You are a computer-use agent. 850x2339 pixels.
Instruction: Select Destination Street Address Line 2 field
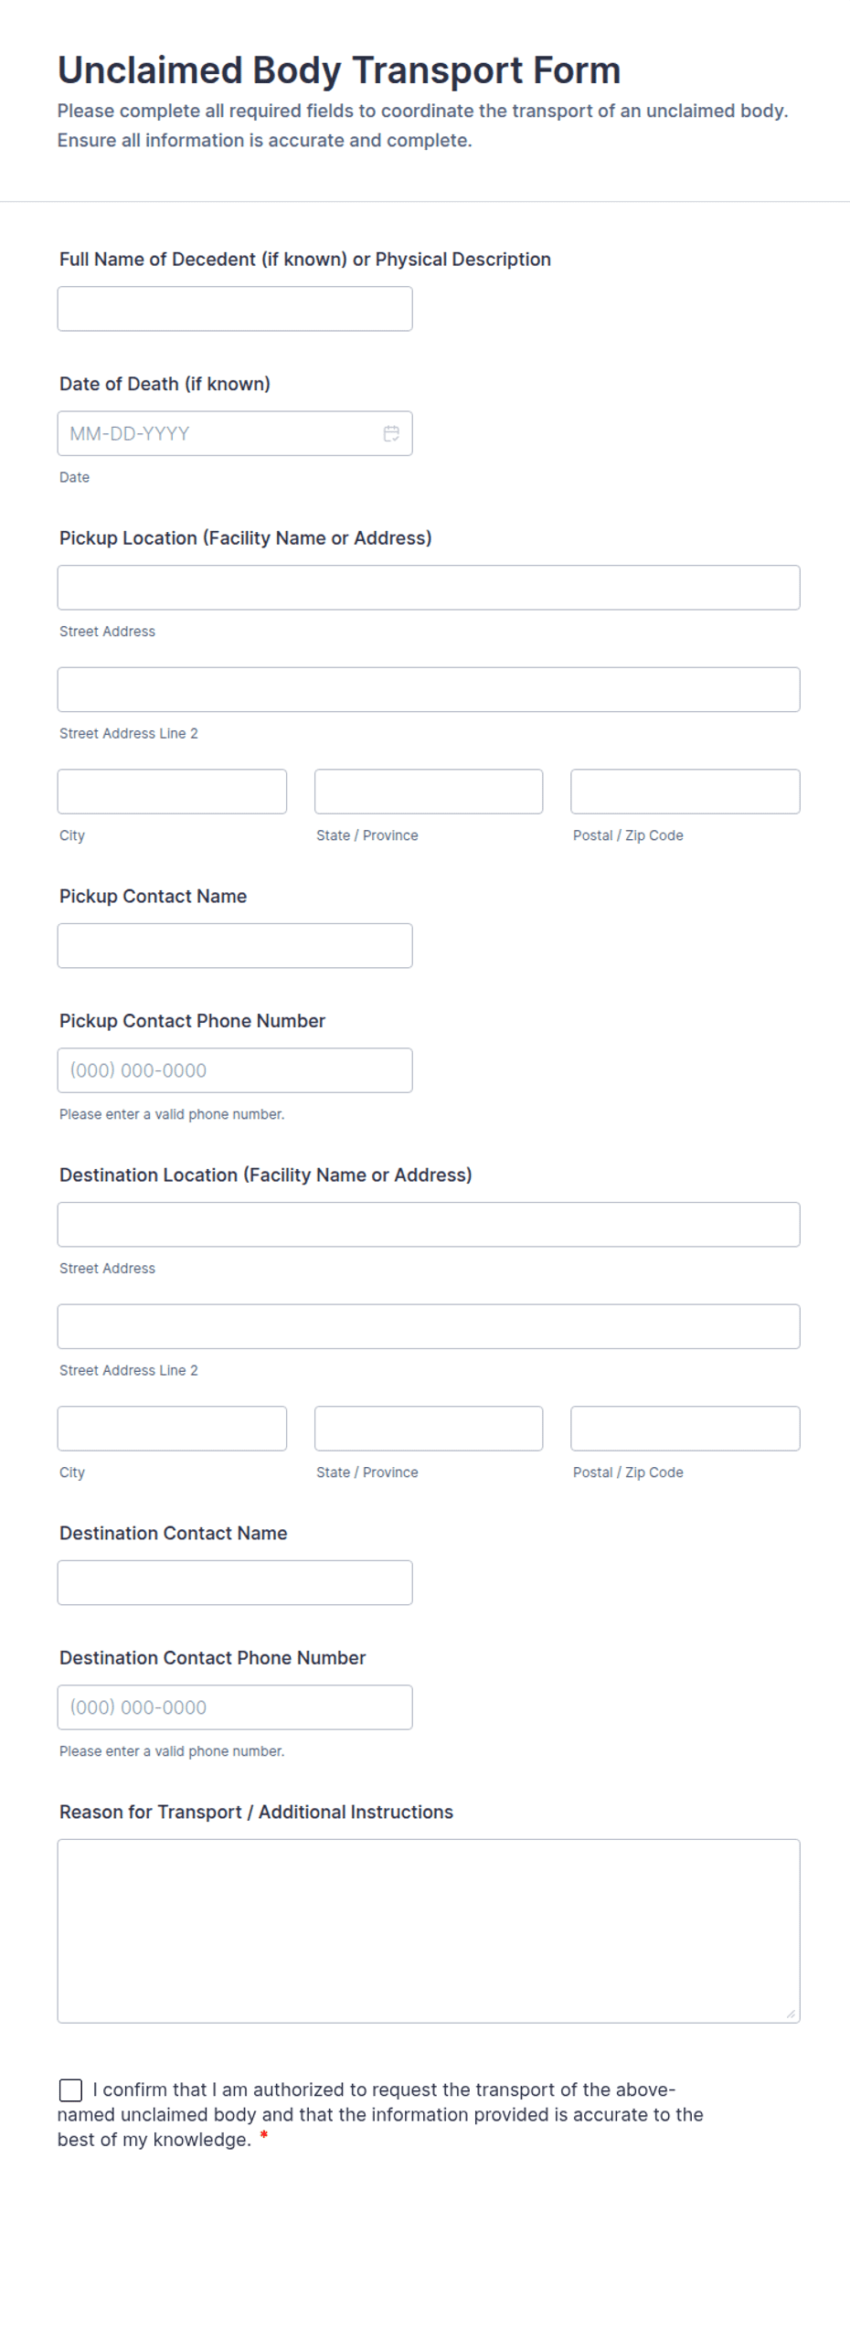coord(429,1326)
